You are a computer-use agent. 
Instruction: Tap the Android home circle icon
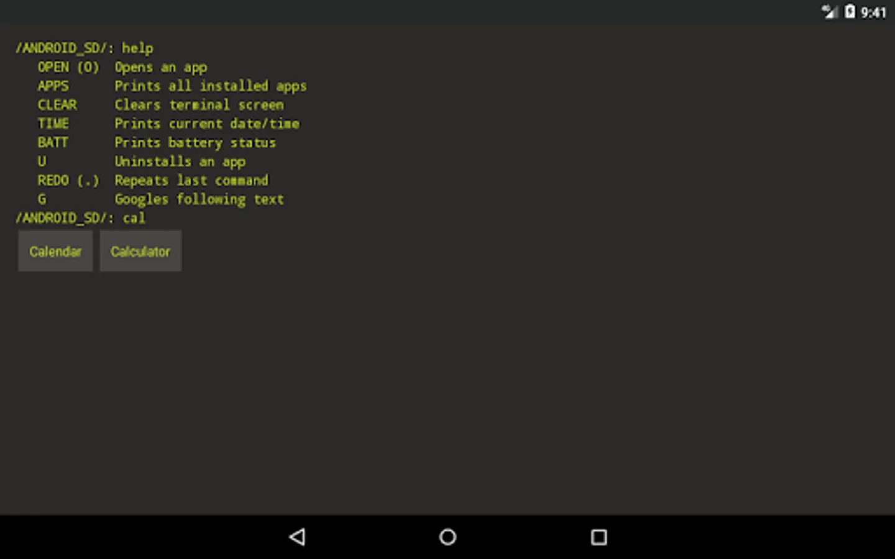447,537
